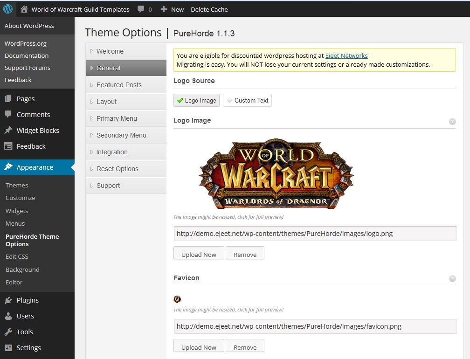The height and width of the screenshot is (359, 470).
Task: Open the Menus submenu item
Action: click(15, 223)
